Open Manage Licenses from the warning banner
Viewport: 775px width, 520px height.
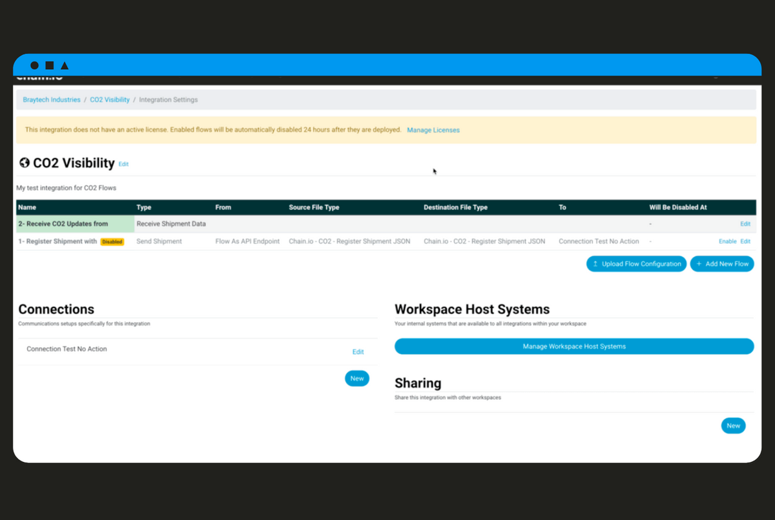tap(433, 130)
